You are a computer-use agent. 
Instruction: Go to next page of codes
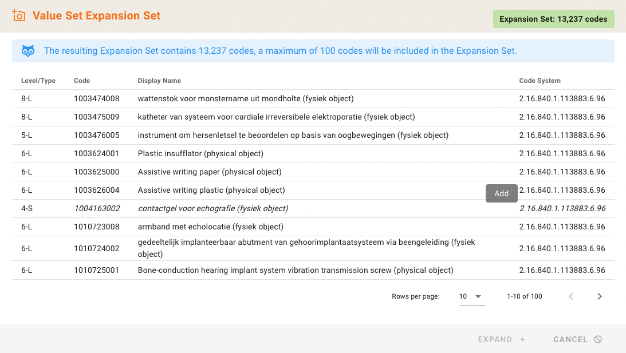pyautogui.click(x=599, y=296)
